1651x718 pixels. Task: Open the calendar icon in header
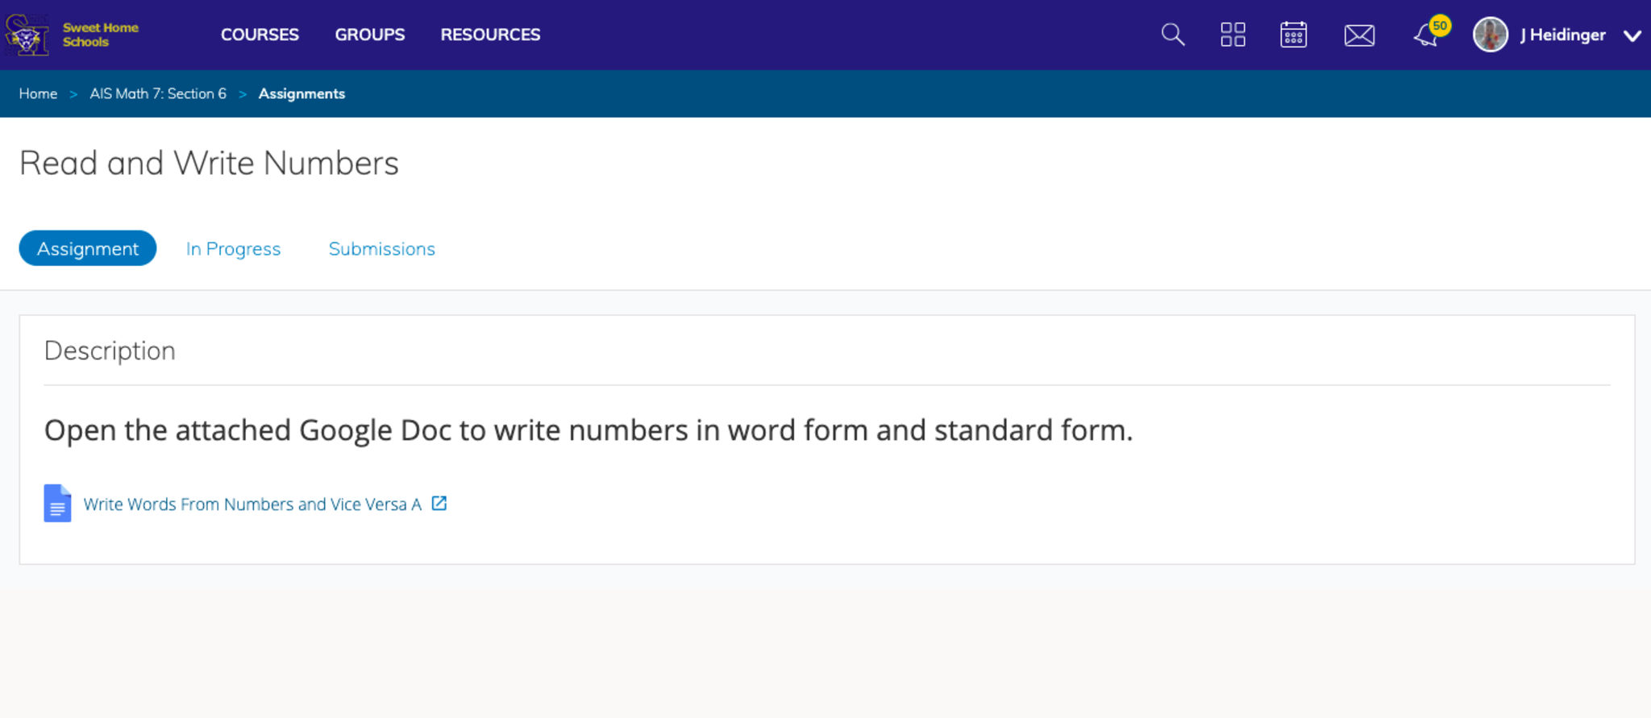tap(1293, 35)
